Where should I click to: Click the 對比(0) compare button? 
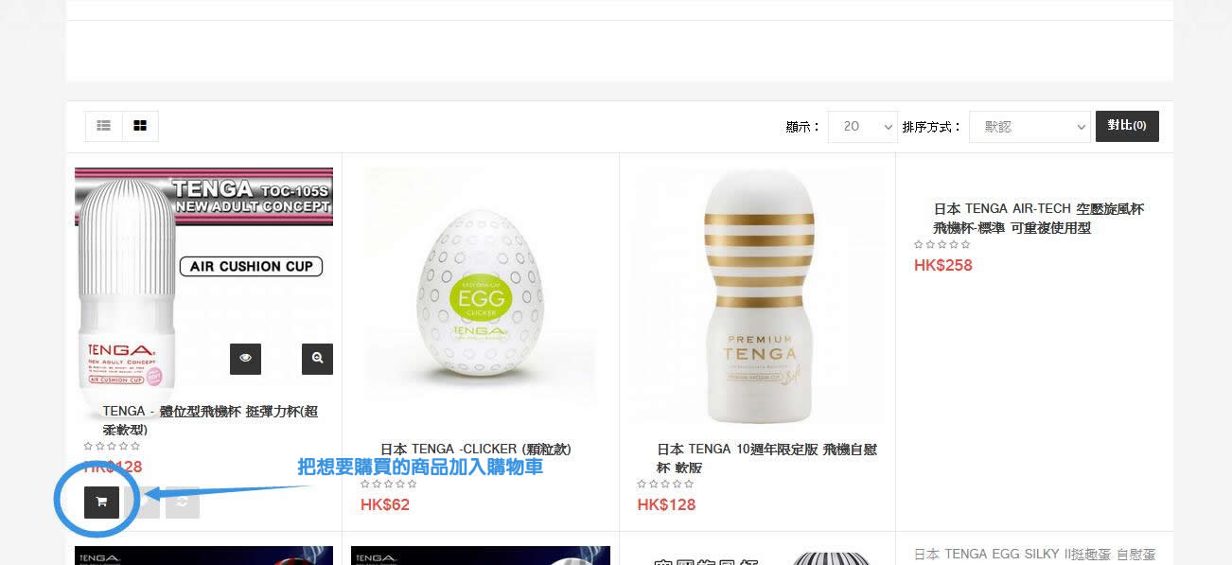coord(1127,126)
